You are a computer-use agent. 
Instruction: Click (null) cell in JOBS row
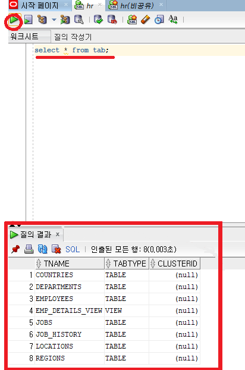(175, 322)
